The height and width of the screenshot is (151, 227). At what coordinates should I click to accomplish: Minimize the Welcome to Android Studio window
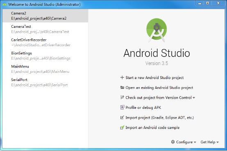point(200,3)
